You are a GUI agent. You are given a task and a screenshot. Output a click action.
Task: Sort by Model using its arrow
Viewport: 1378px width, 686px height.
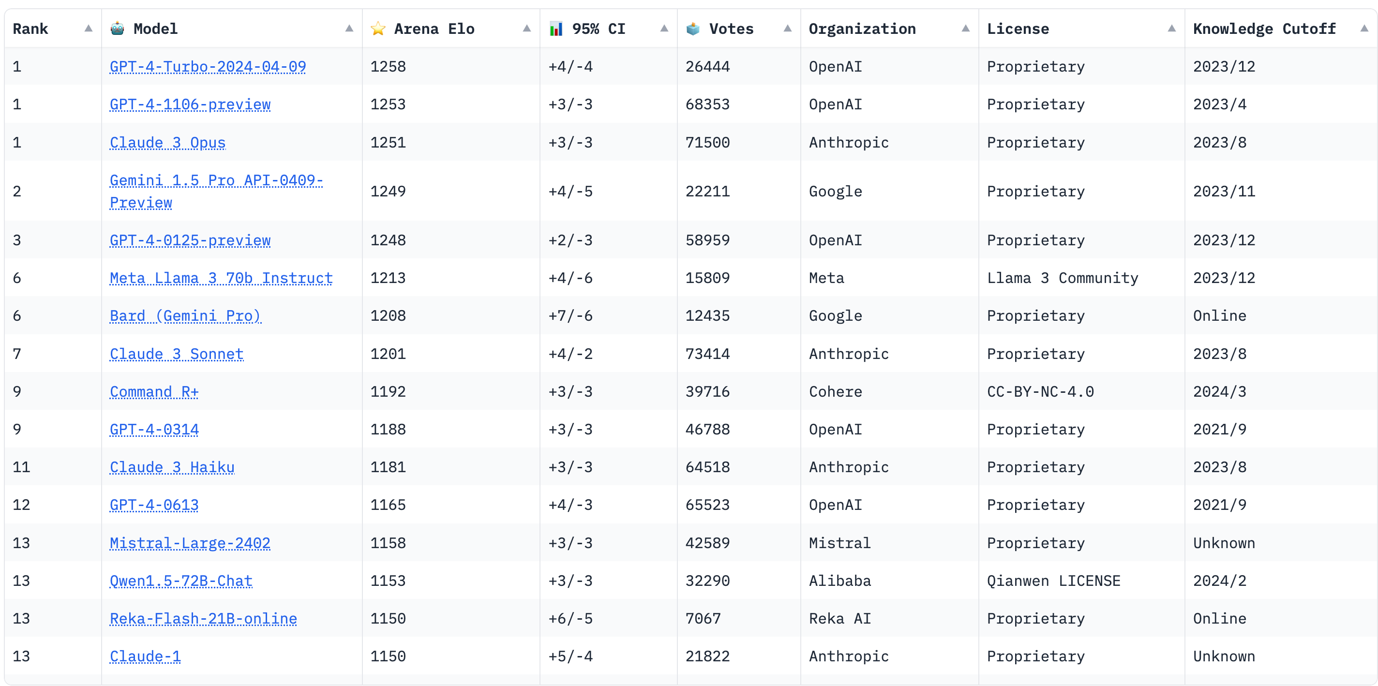(x=349, y=29)
